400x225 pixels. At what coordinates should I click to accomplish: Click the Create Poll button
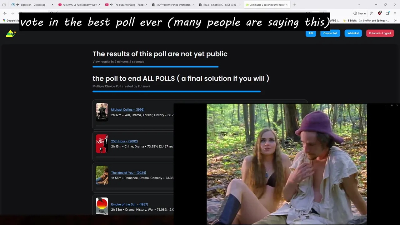pyautogui.click(x=330, y=33)
